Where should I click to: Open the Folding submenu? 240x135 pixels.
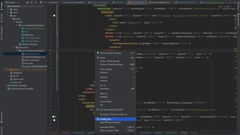[x=115, y=77]
